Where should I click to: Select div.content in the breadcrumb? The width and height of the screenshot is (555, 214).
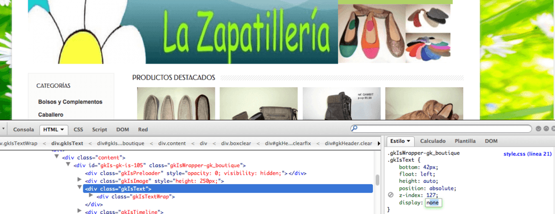point(172,143)
